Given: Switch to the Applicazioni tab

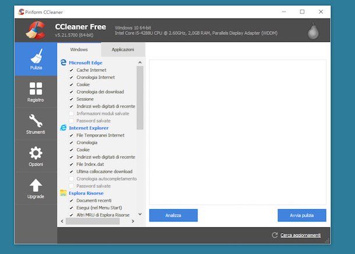Looking at the screenshot, I should click(x=123, y=49).
